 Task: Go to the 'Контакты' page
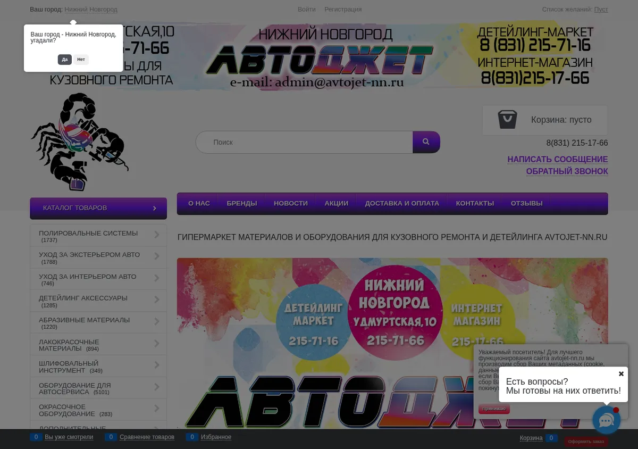[x=475, y=203]
